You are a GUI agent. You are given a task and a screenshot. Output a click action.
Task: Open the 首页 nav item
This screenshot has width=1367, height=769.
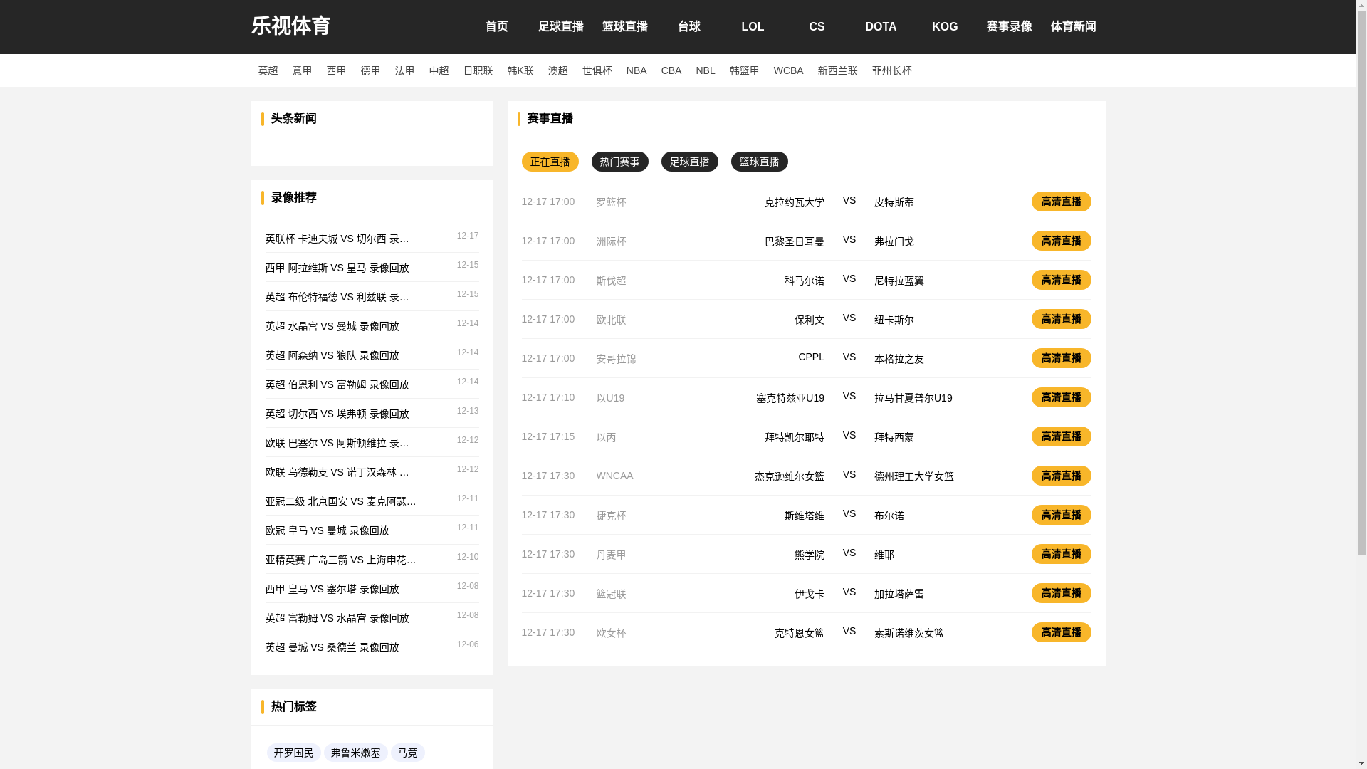(x=497, y=27)
